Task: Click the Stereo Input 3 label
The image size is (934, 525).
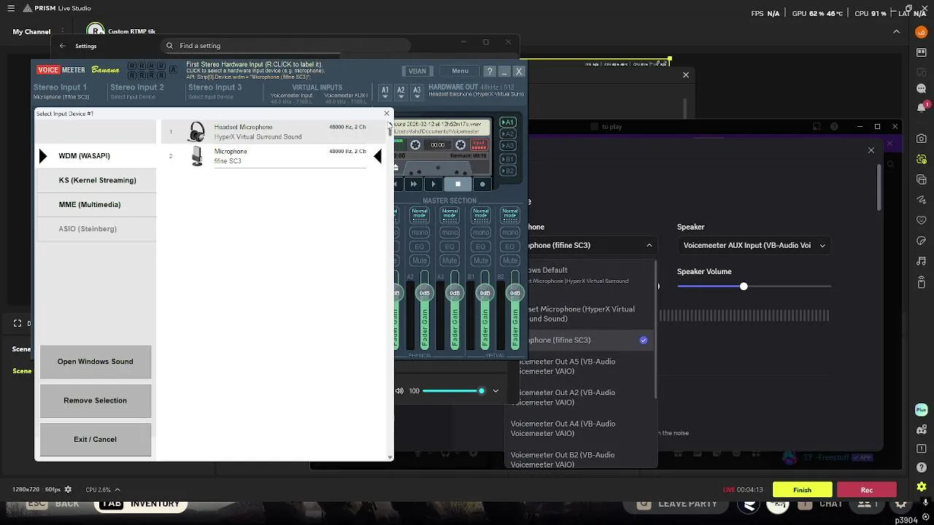Action: [215, 87]
